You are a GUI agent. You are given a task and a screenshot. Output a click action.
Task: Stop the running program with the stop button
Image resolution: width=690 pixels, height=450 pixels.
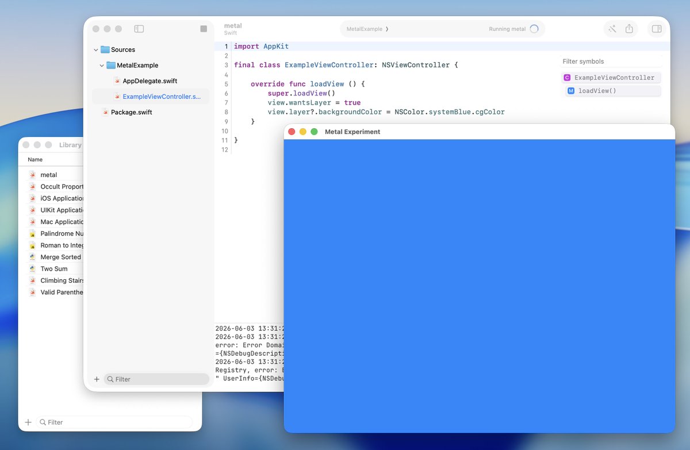[204, 29]
